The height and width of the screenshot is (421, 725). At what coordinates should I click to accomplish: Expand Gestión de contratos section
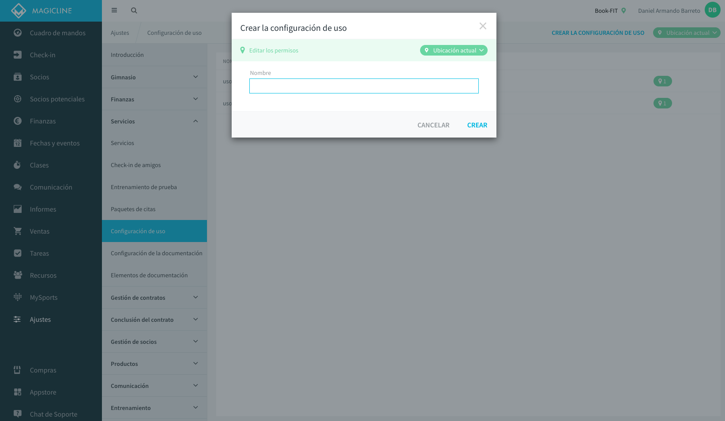coord(154,298)
